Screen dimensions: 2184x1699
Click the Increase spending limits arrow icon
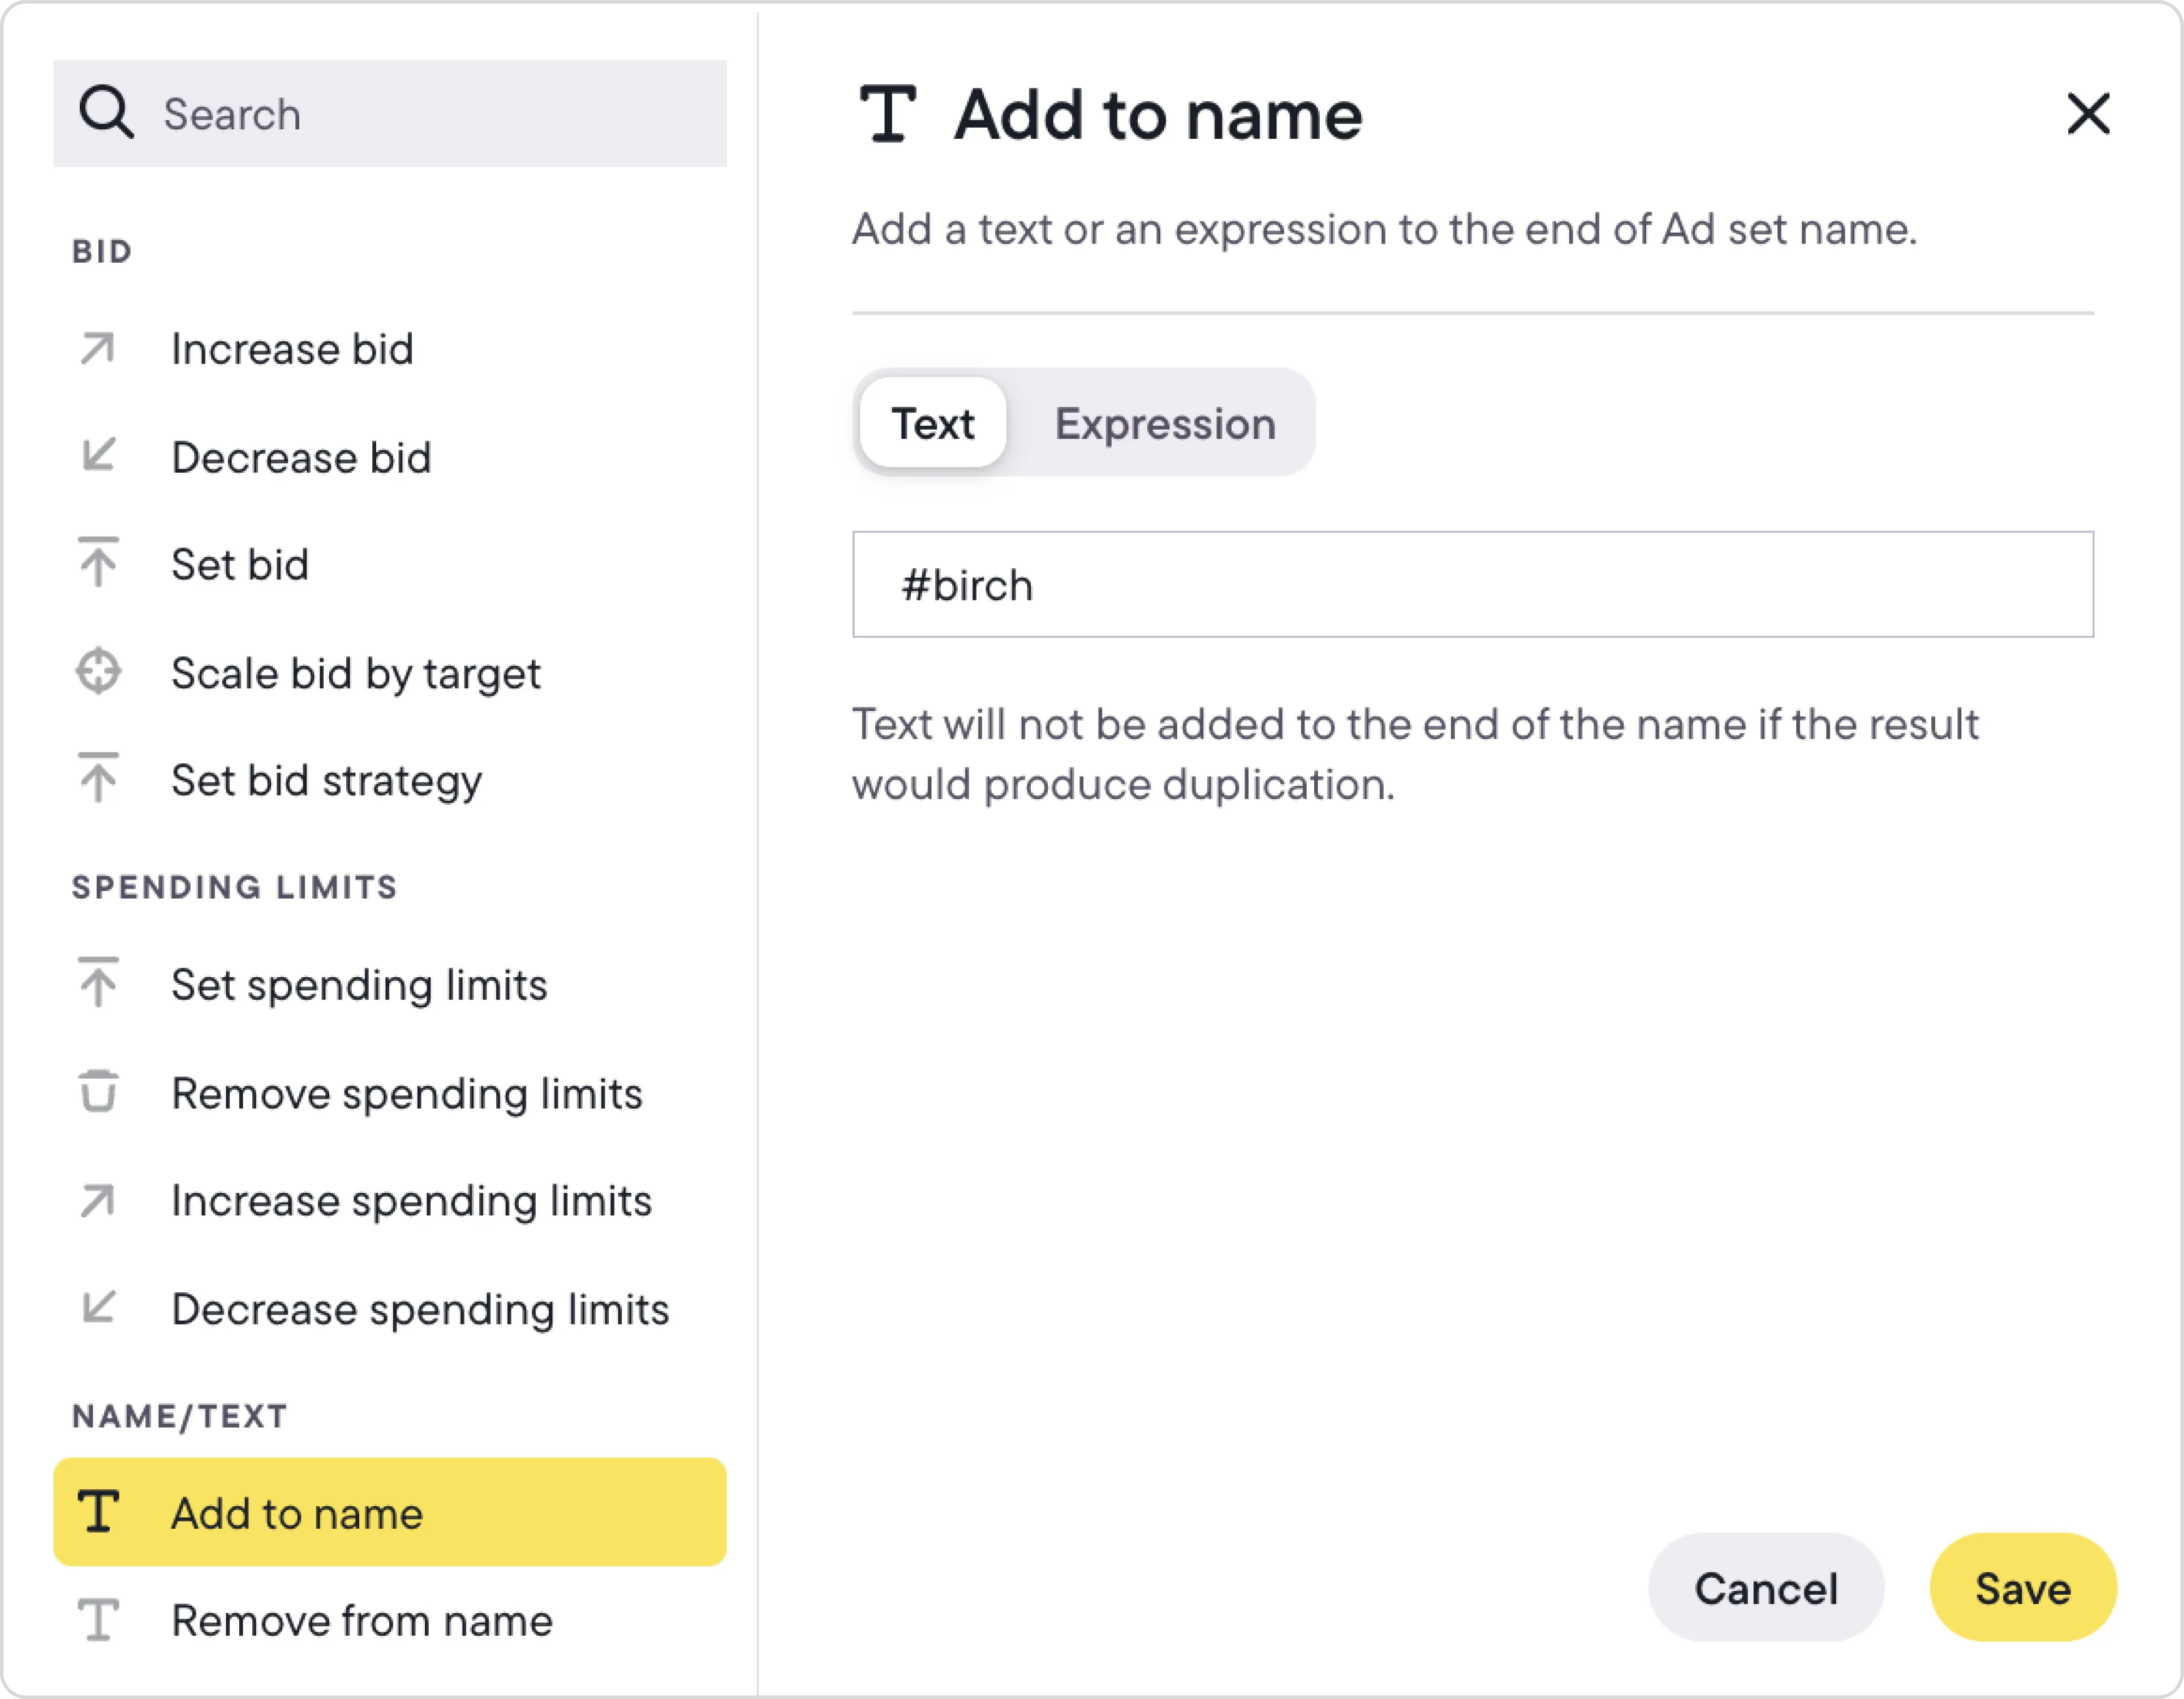[x=98, y=1200]
